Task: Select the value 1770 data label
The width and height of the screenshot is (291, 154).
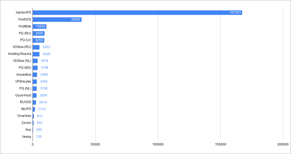Action: point(42,109)
